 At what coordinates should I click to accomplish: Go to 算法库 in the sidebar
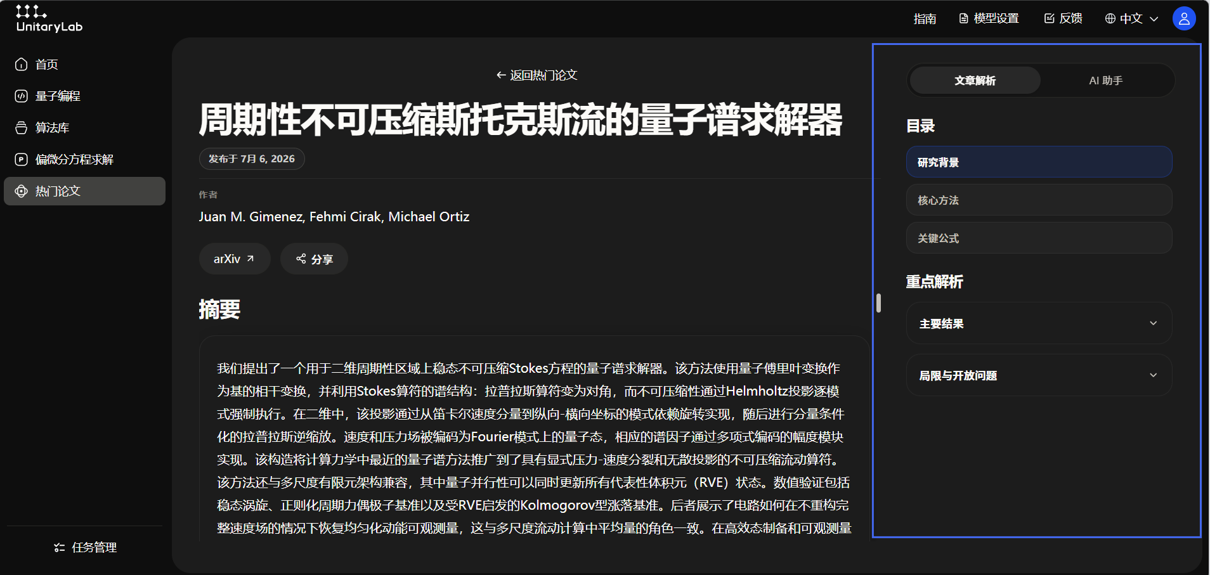click(x=84, y=127)
